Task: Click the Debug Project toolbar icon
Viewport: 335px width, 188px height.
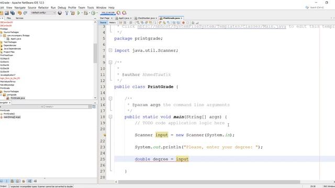Action: pos(86,13)
